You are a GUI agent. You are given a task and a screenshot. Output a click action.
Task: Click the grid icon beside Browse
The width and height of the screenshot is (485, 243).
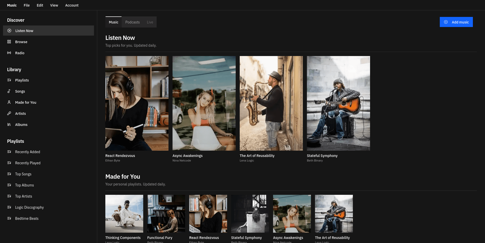pyautogui.click(x=9, y=42)
